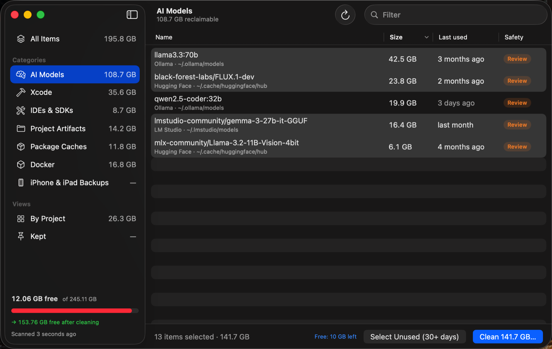Click the refresh rescan icon
552x349 pixels.
pyautogui.click(x=345, y=15)
